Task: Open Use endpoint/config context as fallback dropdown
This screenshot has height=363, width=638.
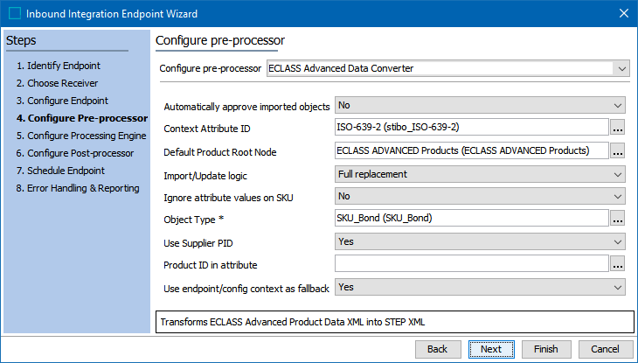Action: 480,287
